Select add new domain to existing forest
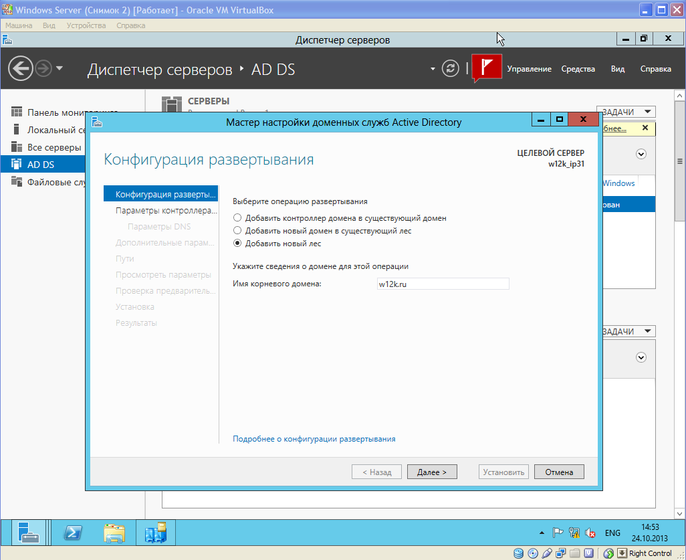Screen dimensions: 686x560 point(237,230)
